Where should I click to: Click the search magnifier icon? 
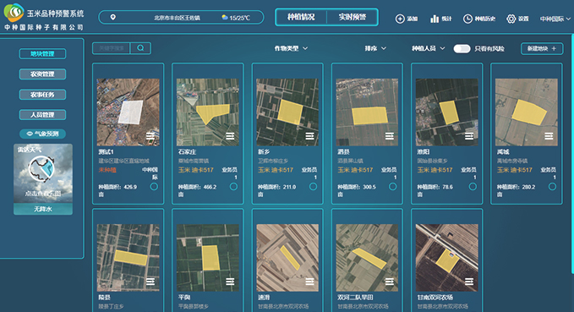coord(140,48)
